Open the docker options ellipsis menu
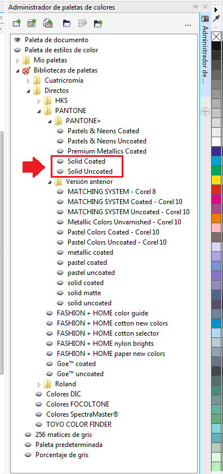223x474 pixels. pyautogui.click(x=188, y=25)
